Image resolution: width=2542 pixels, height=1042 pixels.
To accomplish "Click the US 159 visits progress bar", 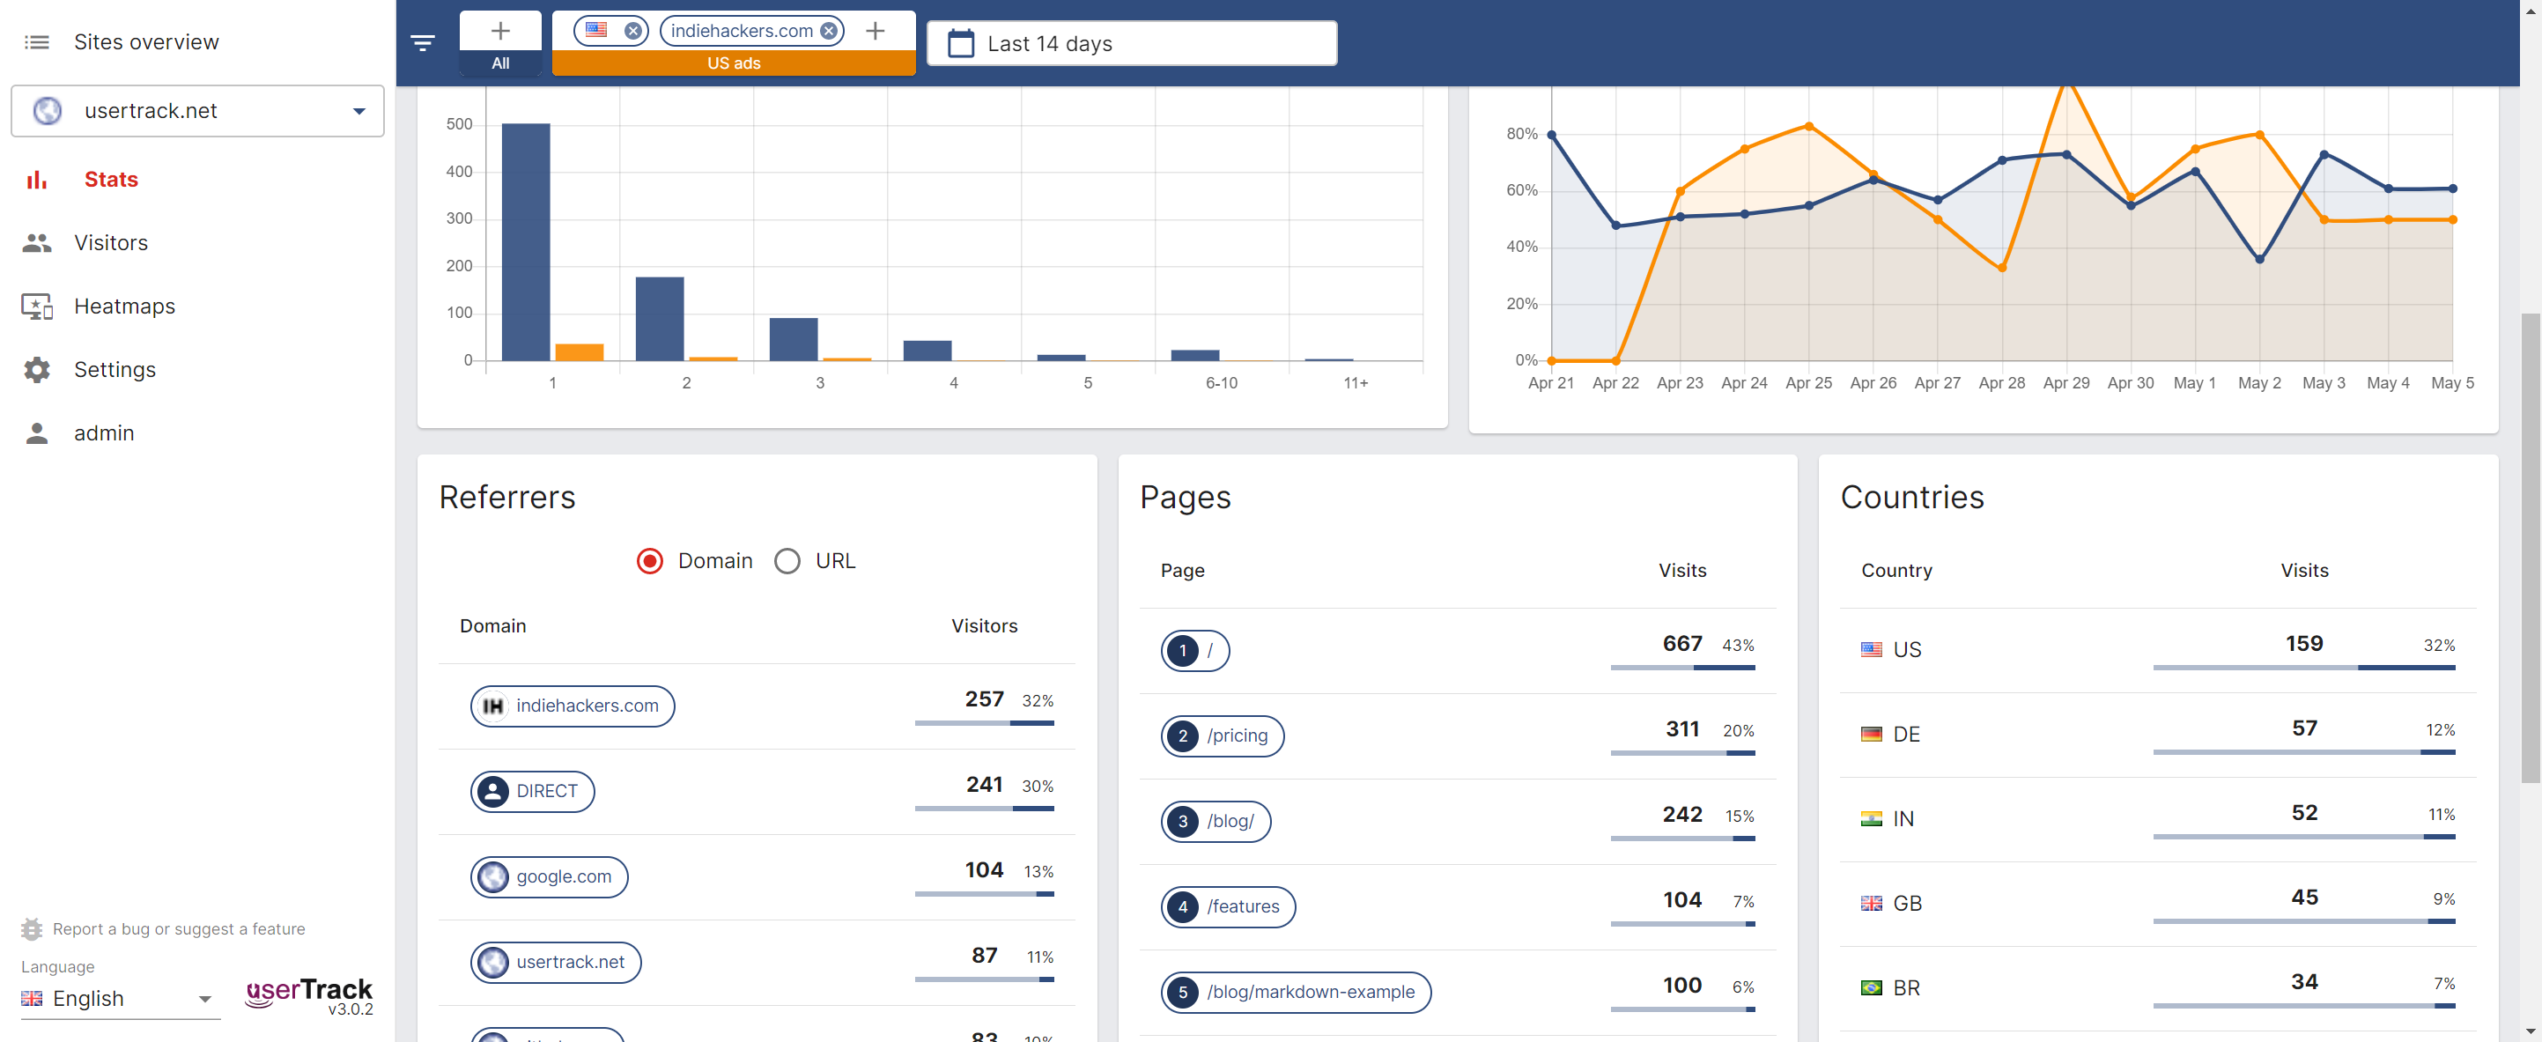I will pos(2304,668).
